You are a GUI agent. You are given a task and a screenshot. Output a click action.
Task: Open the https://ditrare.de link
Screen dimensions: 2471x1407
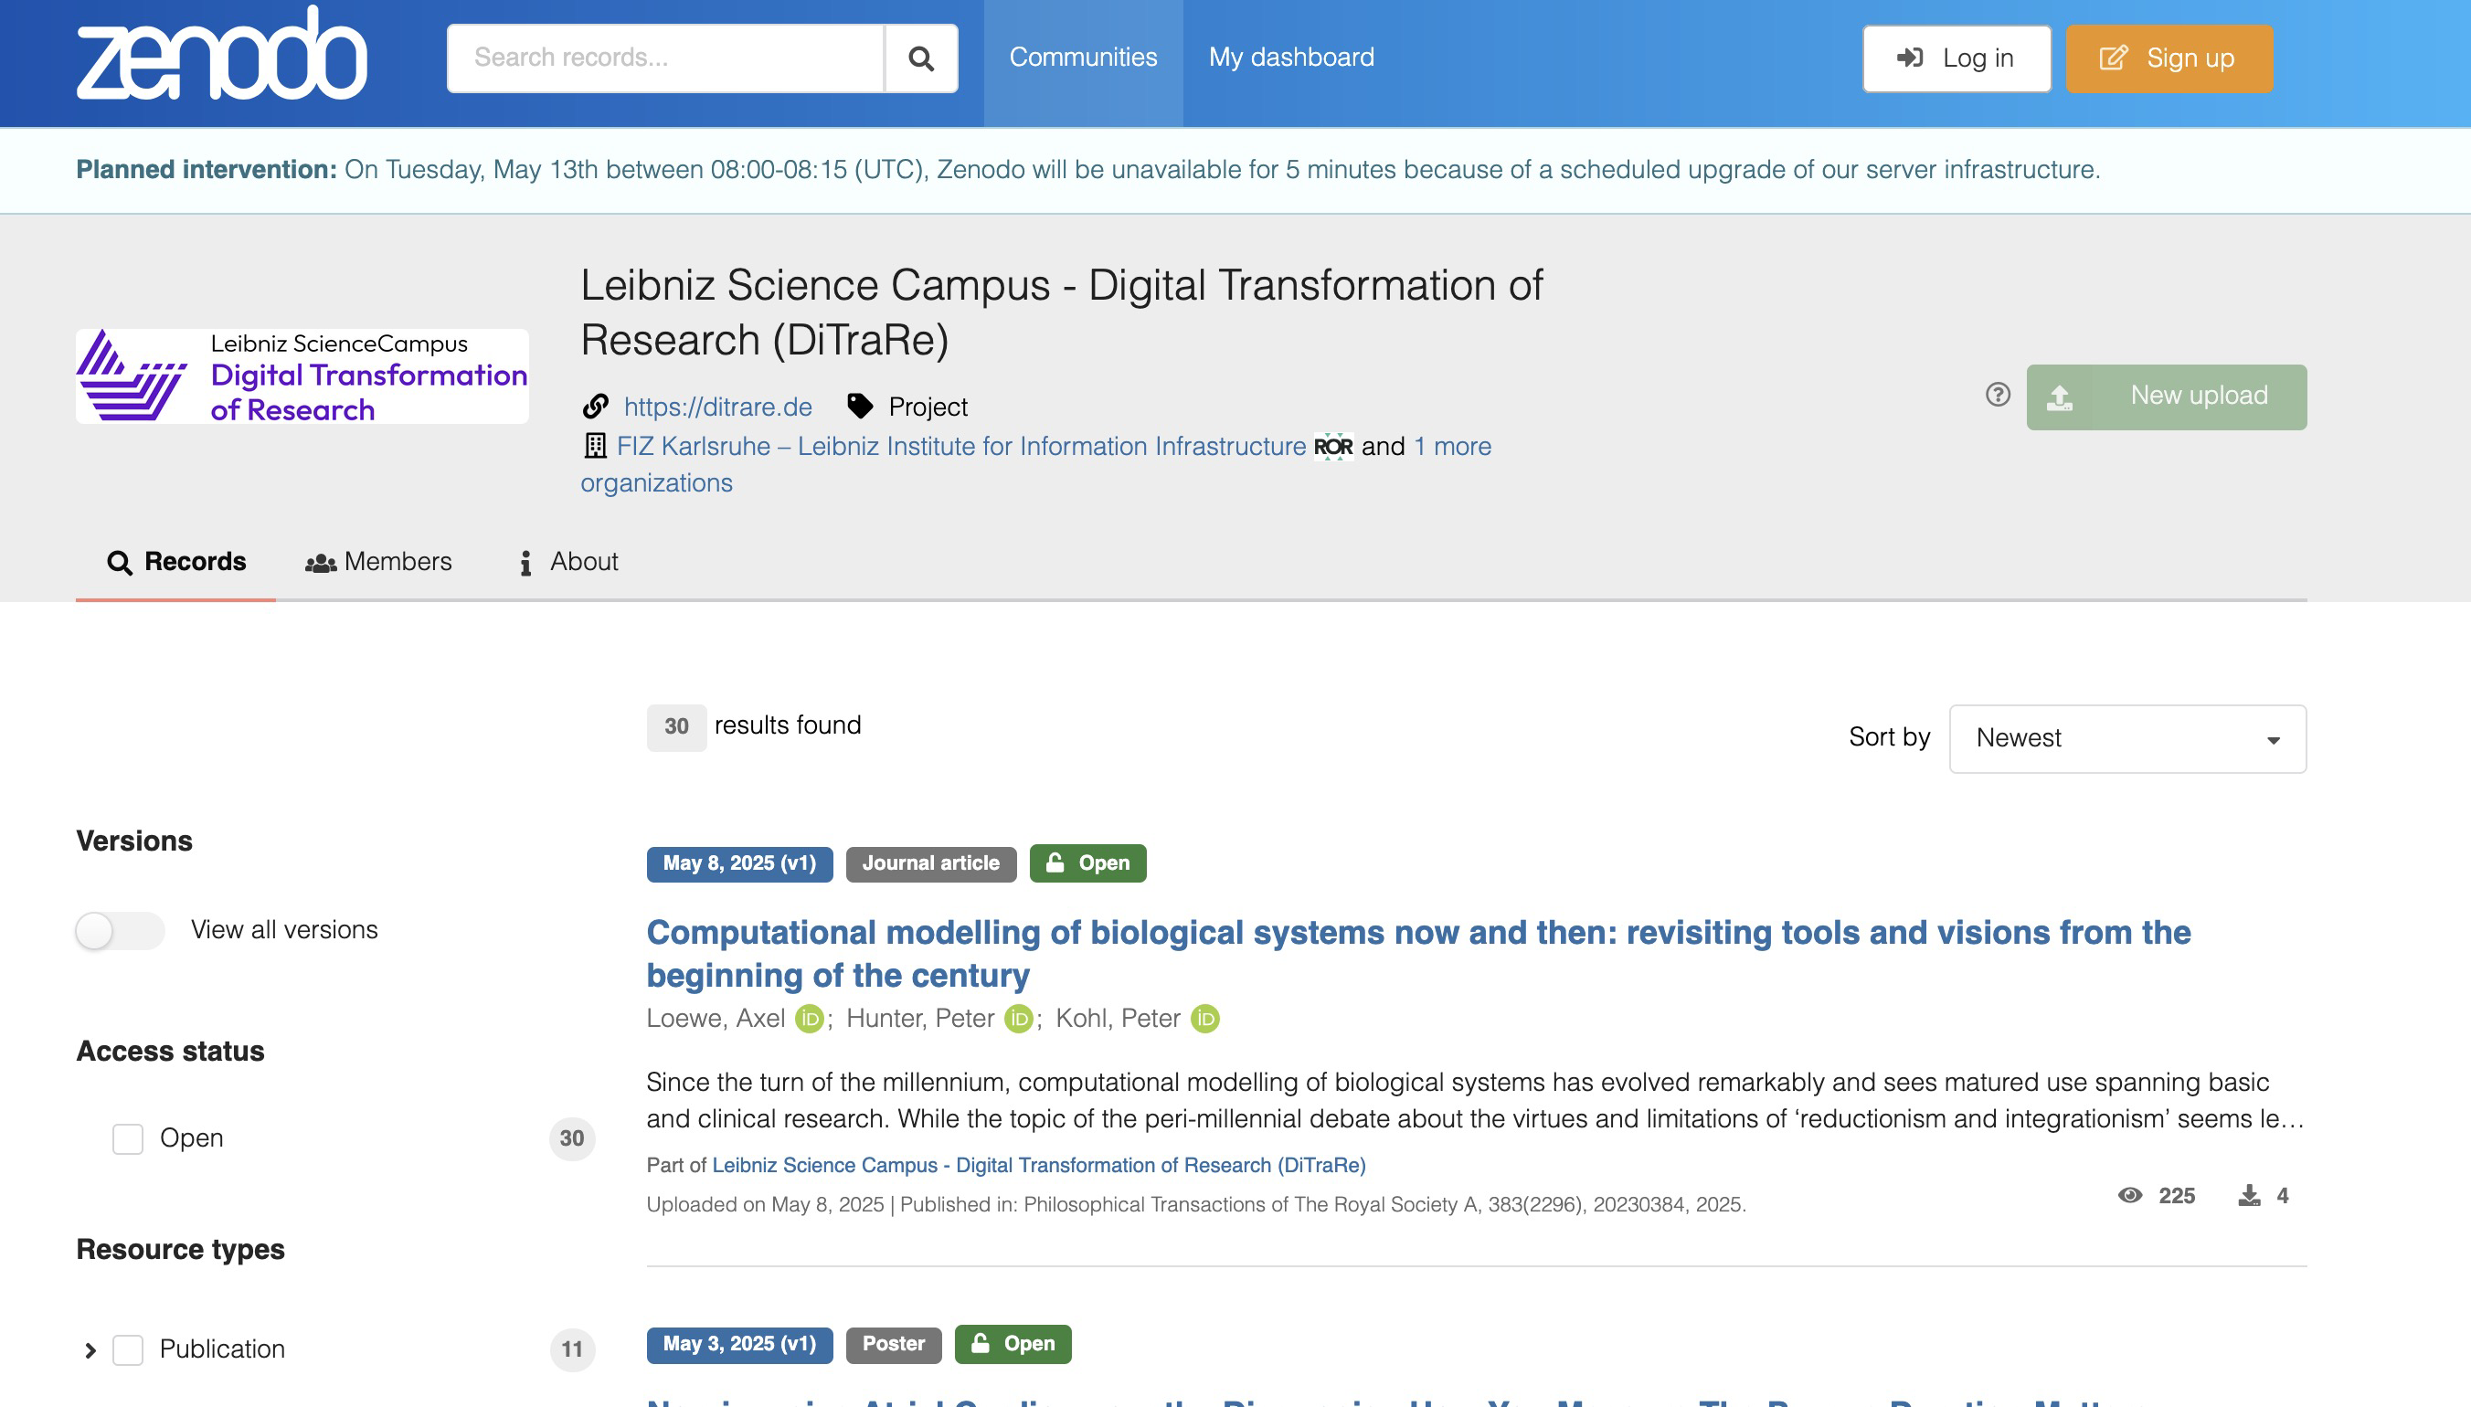click(717, 407)
